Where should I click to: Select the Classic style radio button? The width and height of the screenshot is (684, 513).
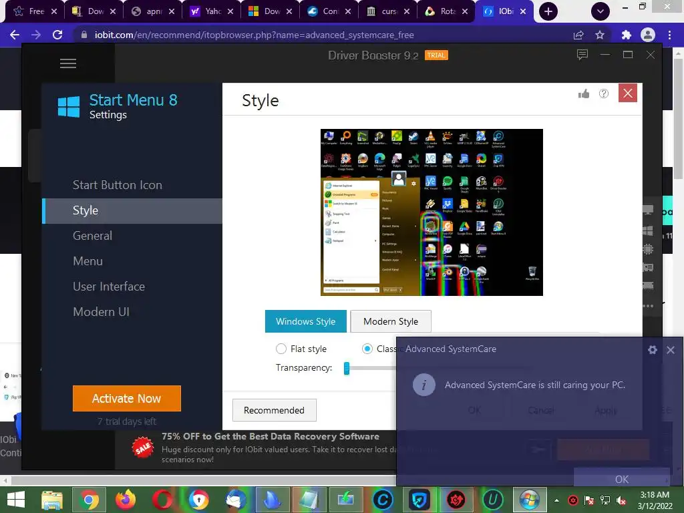click(367, 349)
